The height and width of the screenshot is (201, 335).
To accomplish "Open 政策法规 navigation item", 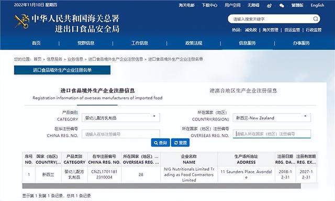I will 194,43.
